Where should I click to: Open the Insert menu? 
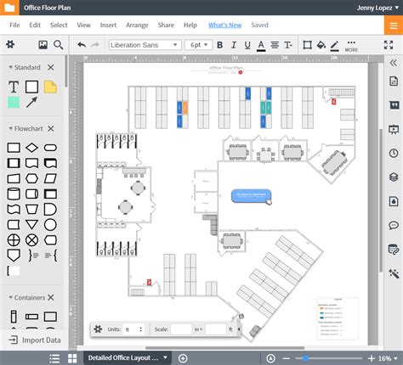click(108, 25)
